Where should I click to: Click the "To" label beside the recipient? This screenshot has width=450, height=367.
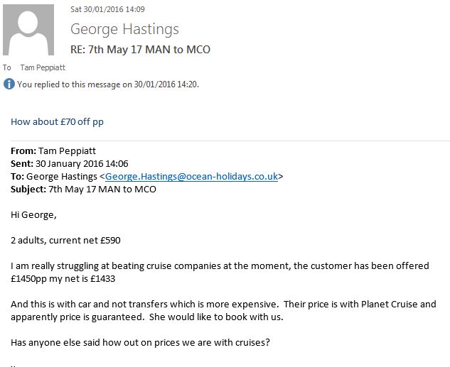[x=7, y=67]
